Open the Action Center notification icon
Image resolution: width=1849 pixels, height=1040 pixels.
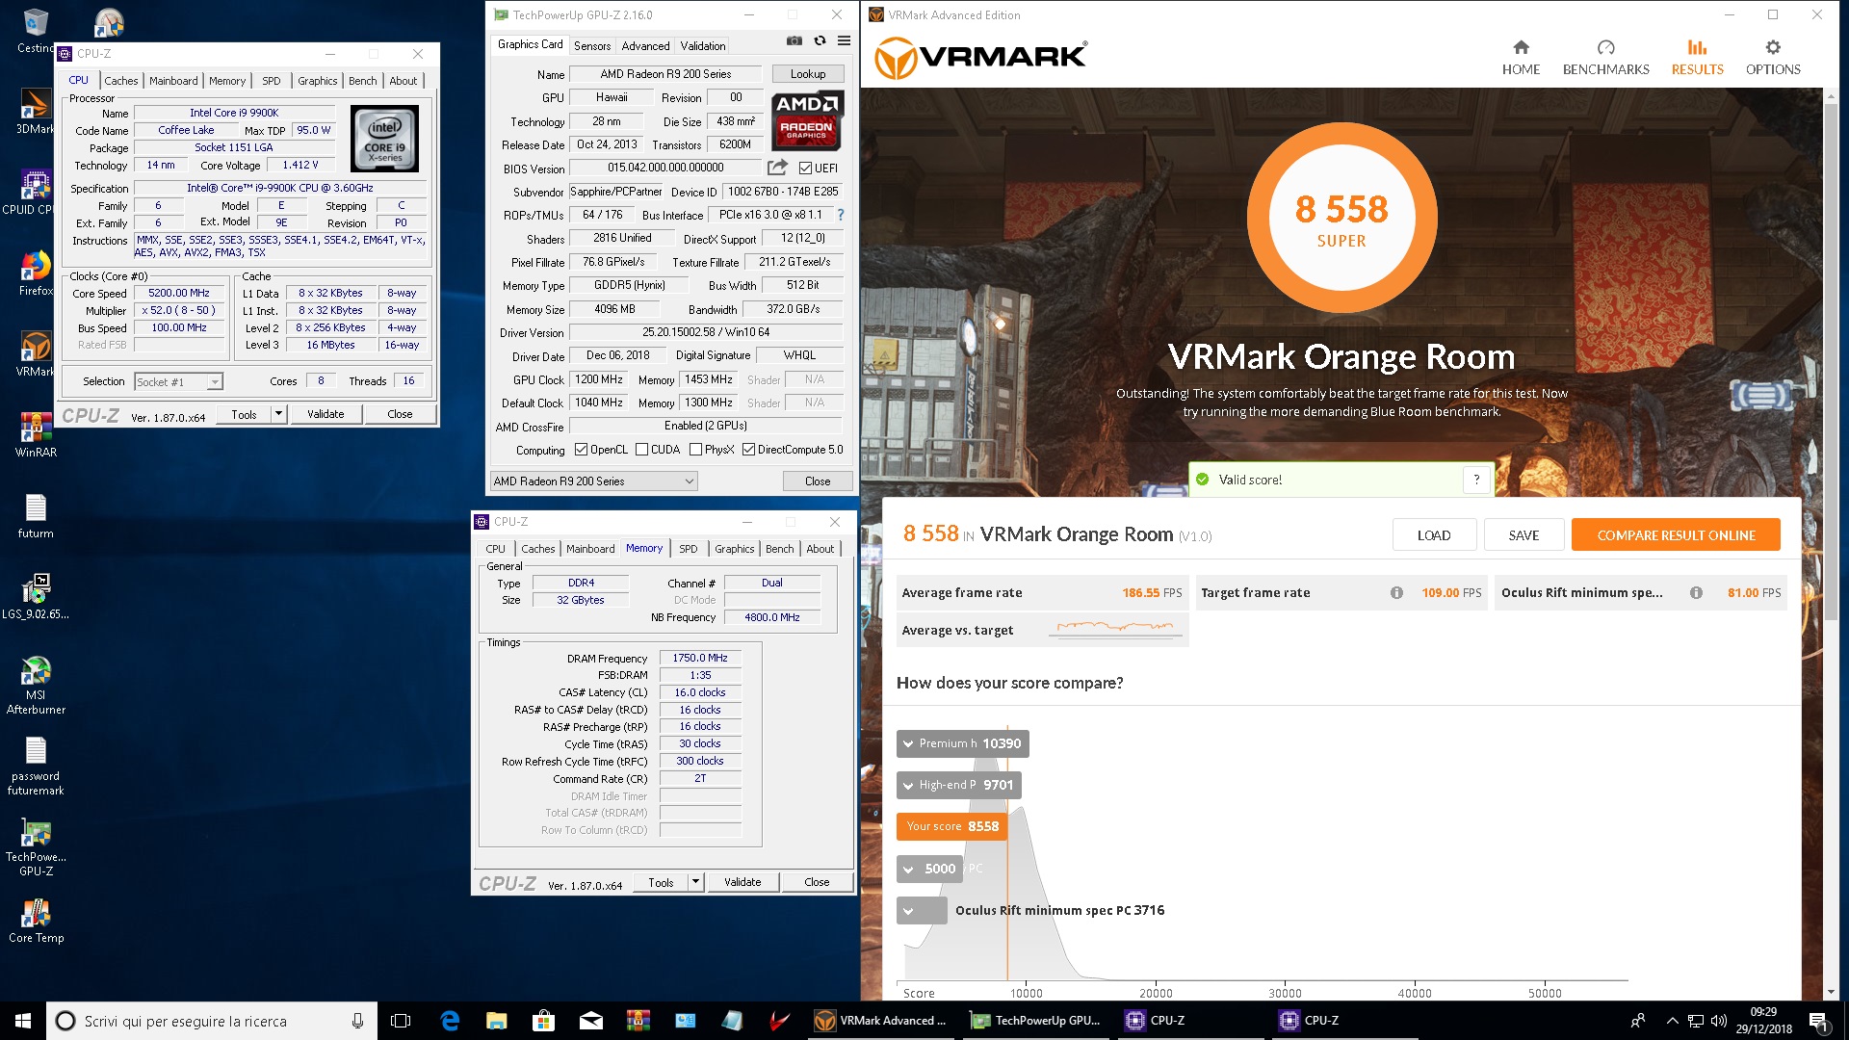(x=1817, y=1021)
